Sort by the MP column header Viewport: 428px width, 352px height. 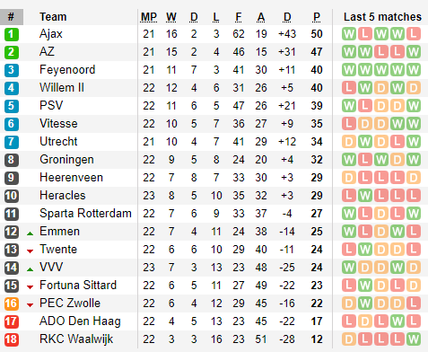pyautogui.click(x=149, y=17)
